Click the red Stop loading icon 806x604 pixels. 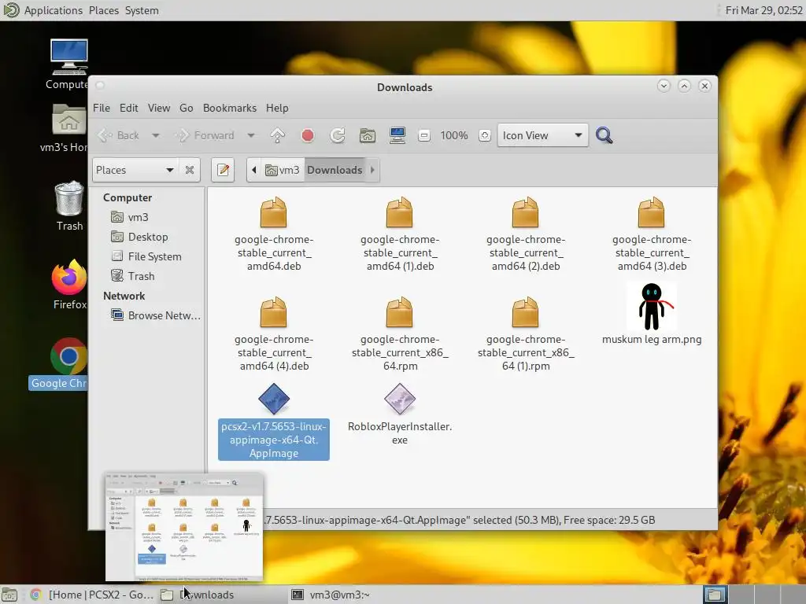point(308,135)
